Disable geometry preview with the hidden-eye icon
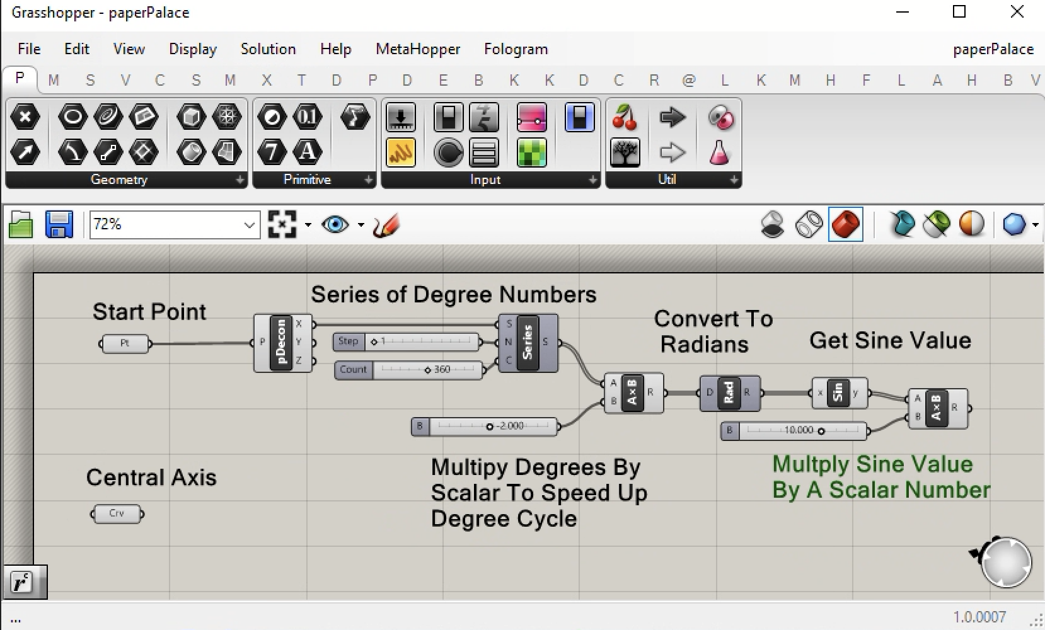 coord(773,224)
